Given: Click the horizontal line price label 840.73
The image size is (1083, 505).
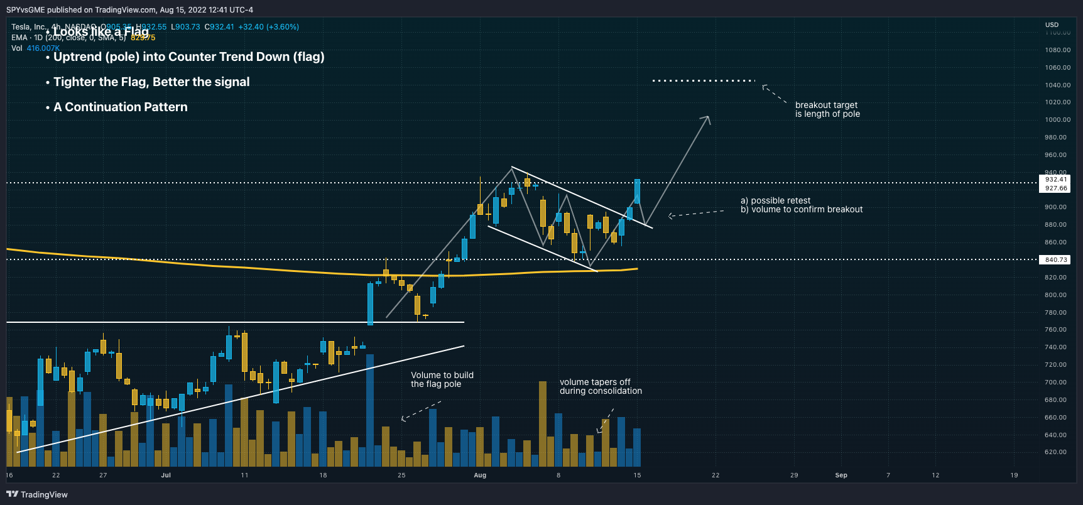Looking at the screenshot, I should pos(1056,259).
